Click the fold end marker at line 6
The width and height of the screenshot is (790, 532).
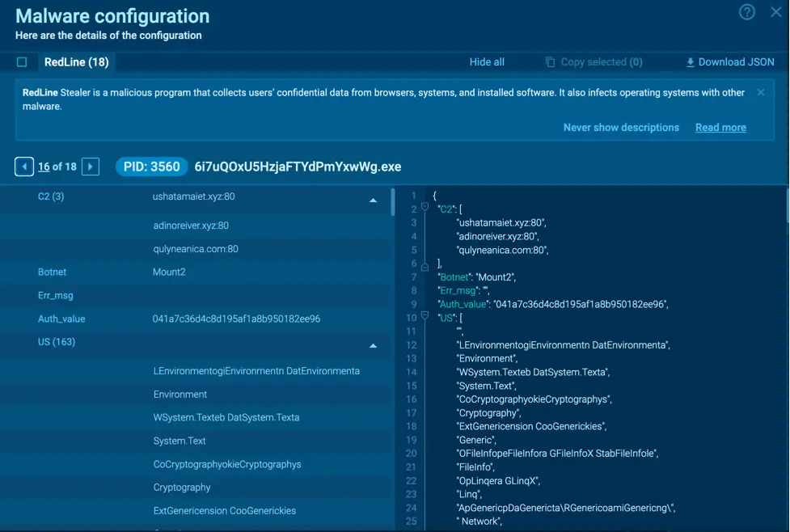tap(425, 267)
